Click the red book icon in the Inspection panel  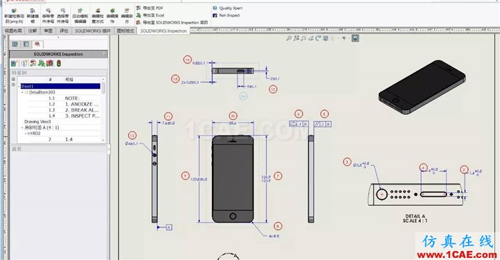tap(50, 63)
